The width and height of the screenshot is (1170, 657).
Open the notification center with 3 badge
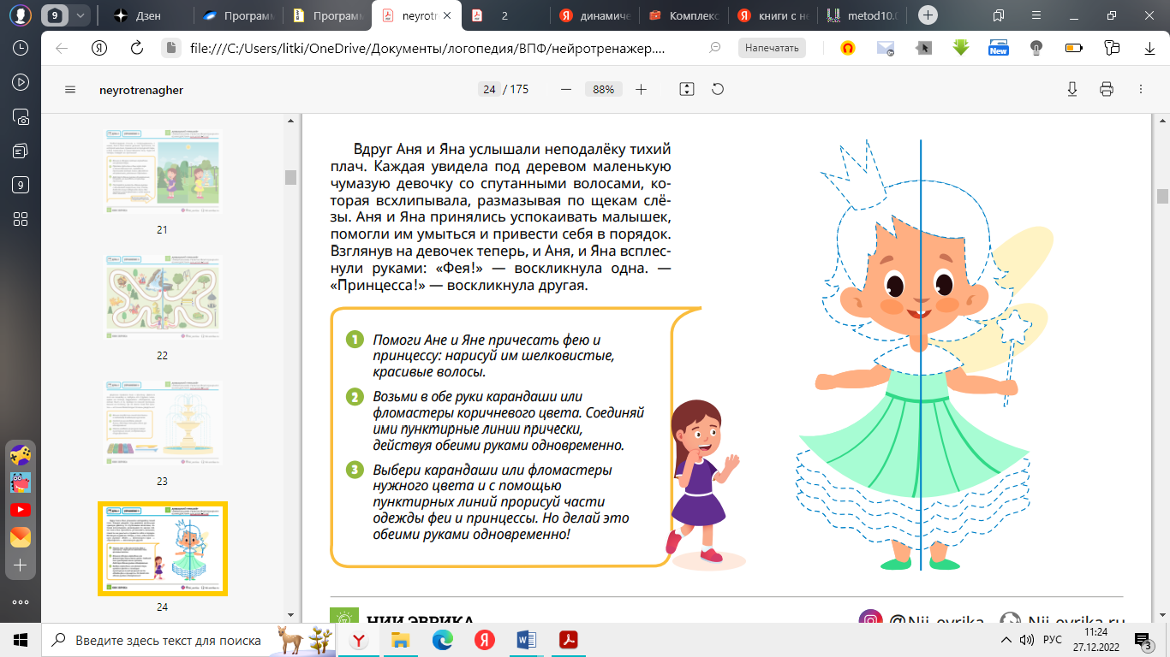coord(1142,641)
